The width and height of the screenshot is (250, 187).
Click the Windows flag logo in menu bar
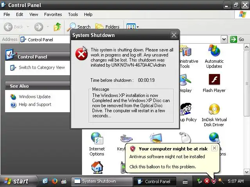(x=242, y=14)
